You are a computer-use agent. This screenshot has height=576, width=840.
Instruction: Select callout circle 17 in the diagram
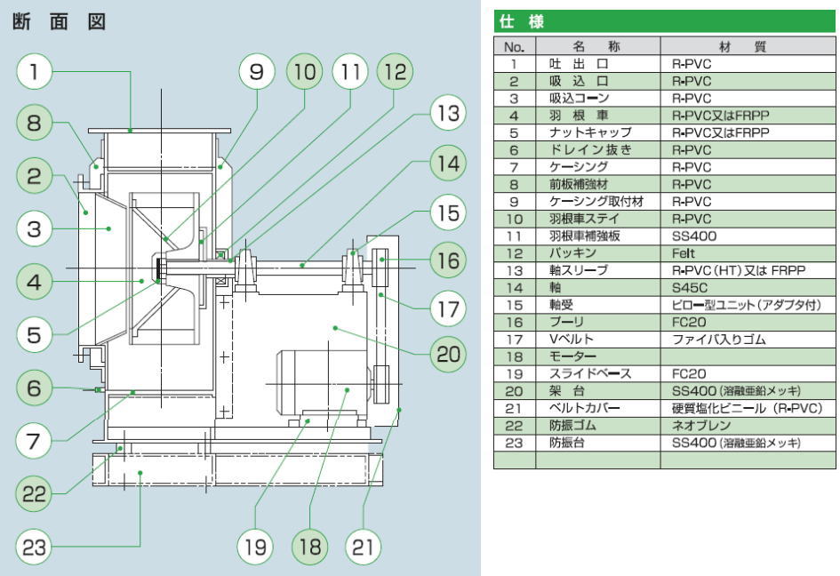coord(448,308)
